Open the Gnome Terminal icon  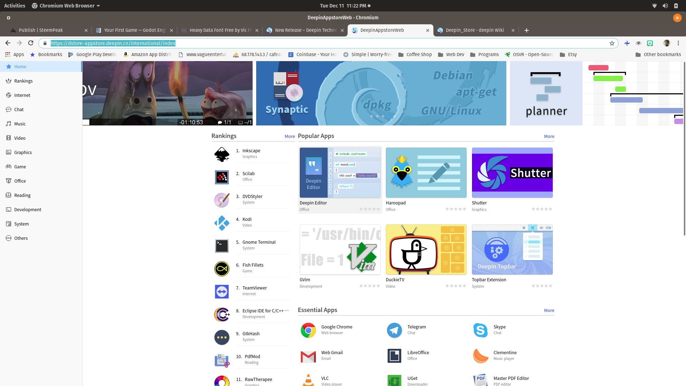pos(222,246)
